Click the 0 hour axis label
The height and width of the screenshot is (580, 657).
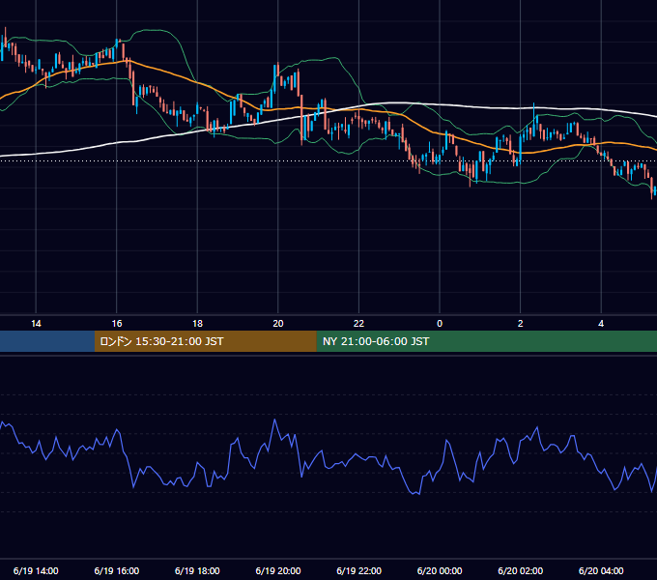440,324
